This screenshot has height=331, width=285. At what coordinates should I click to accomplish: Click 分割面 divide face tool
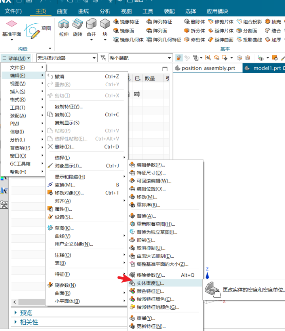[247, 31]
